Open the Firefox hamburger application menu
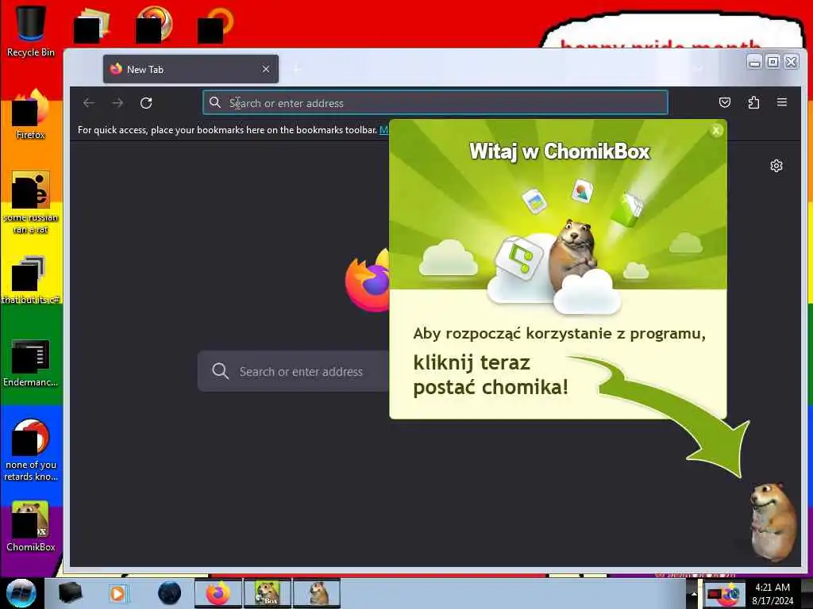Viewport: 813px width, 609px height. pyautogui.click(x=782, y=102)
